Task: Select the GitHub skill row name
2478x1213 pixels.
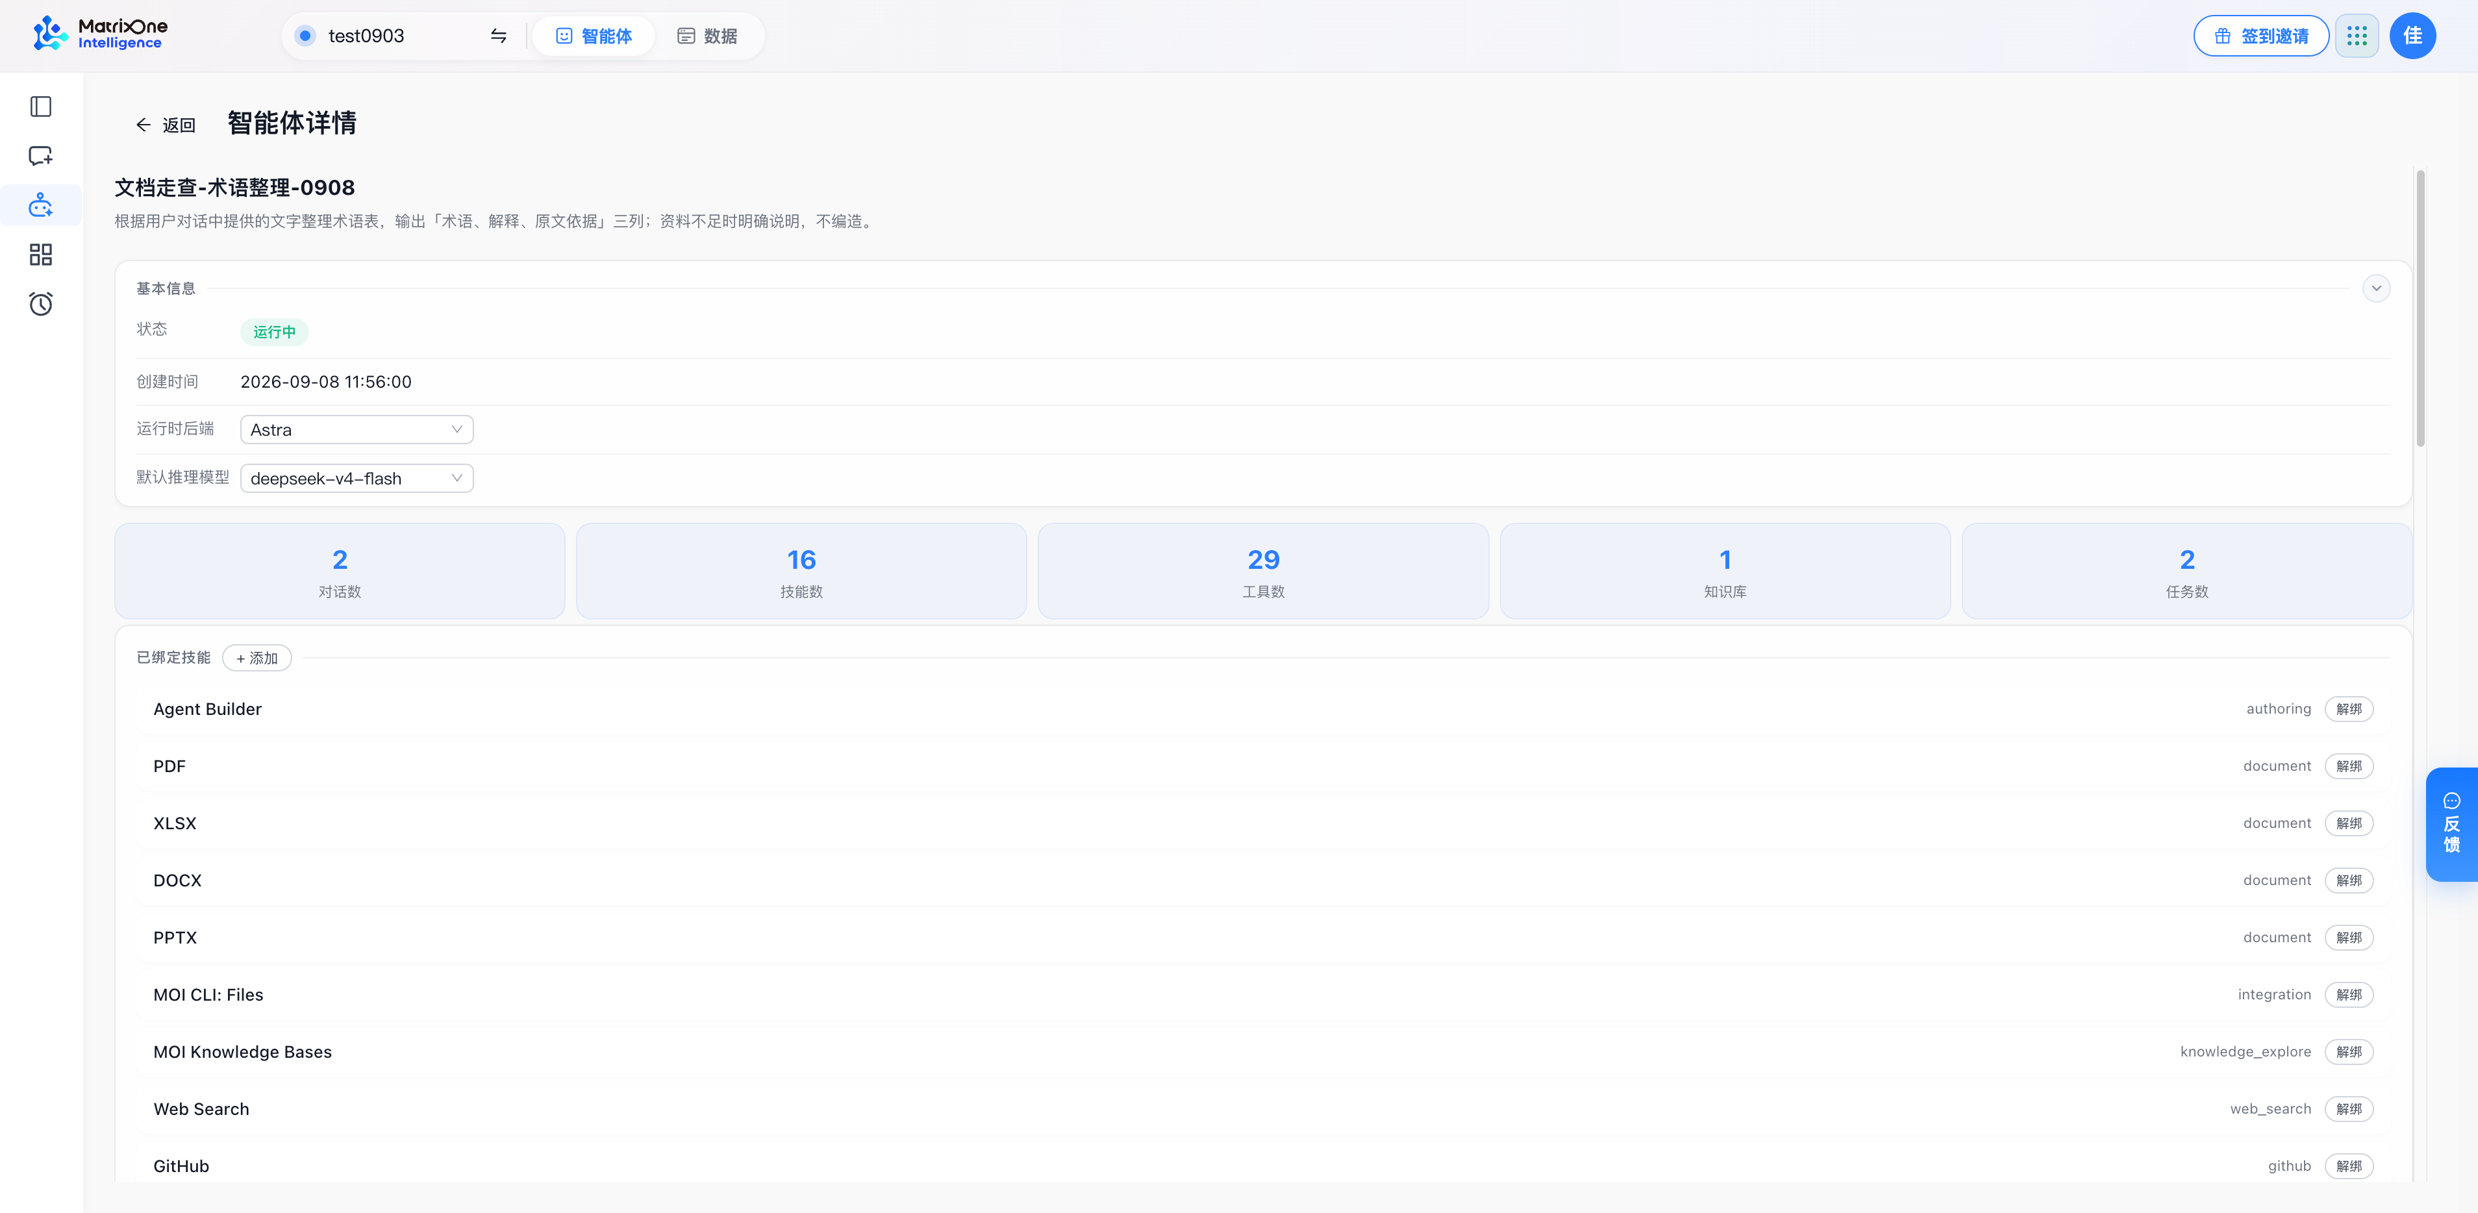Action: [x=181, y=1166]
